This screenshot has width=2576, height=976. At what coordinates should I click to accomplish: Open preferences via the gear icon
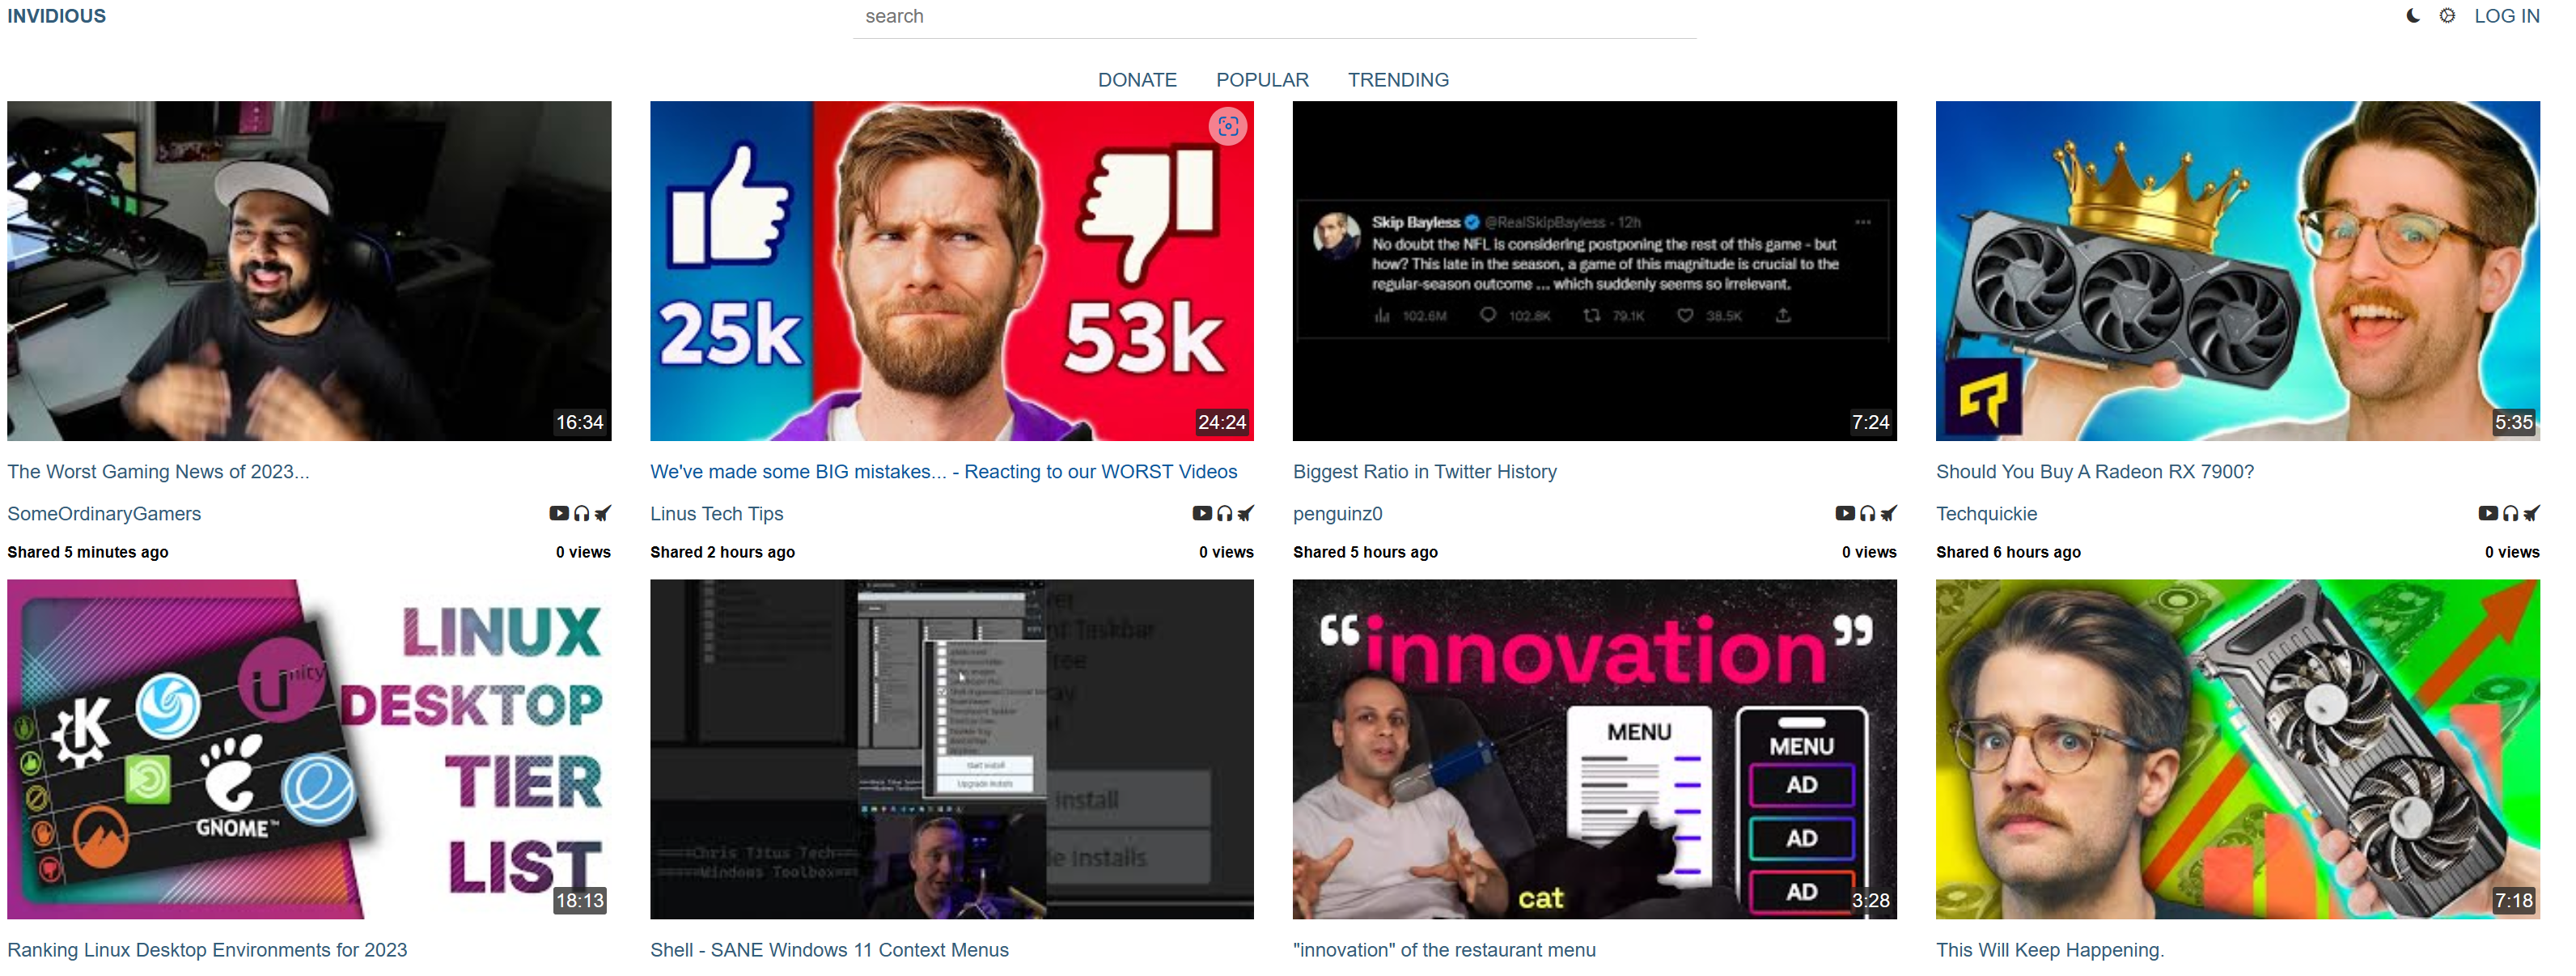[x=2447, y=16]
